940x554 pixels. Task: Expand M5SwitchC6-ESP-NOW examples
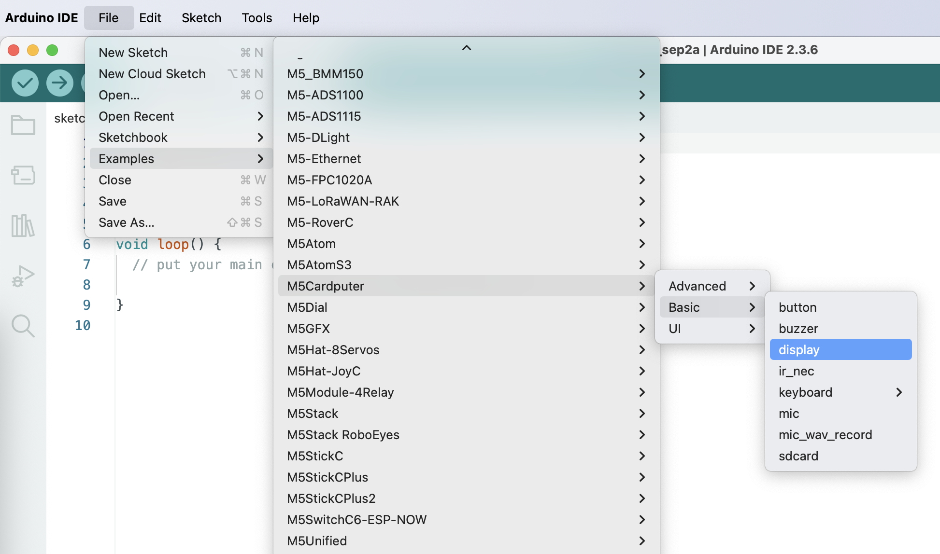point(466,520)
